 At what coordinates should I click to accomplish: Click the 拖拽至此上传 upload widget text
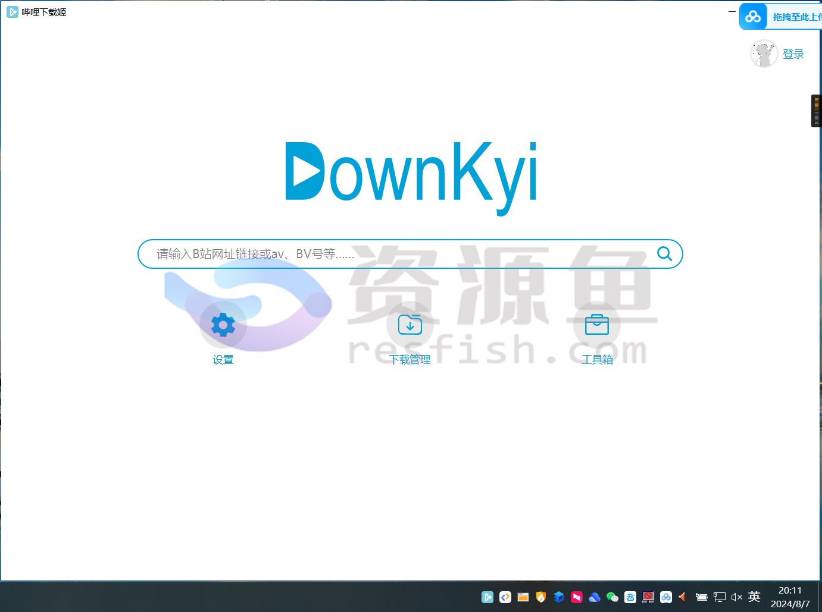(797, 17)
